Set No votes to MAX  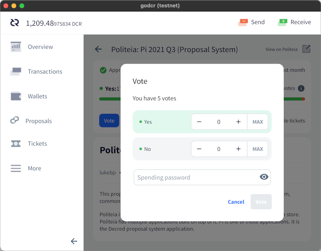(258, 149)
